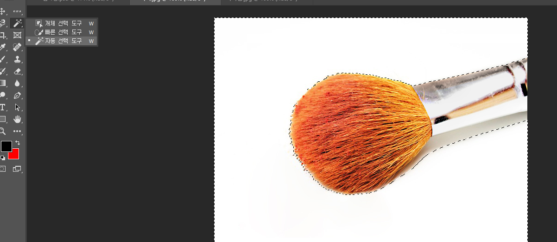The width and height of the screenshot is (557, 242).
Task: Select the Type tool
Action: click(x=2, y=107)
